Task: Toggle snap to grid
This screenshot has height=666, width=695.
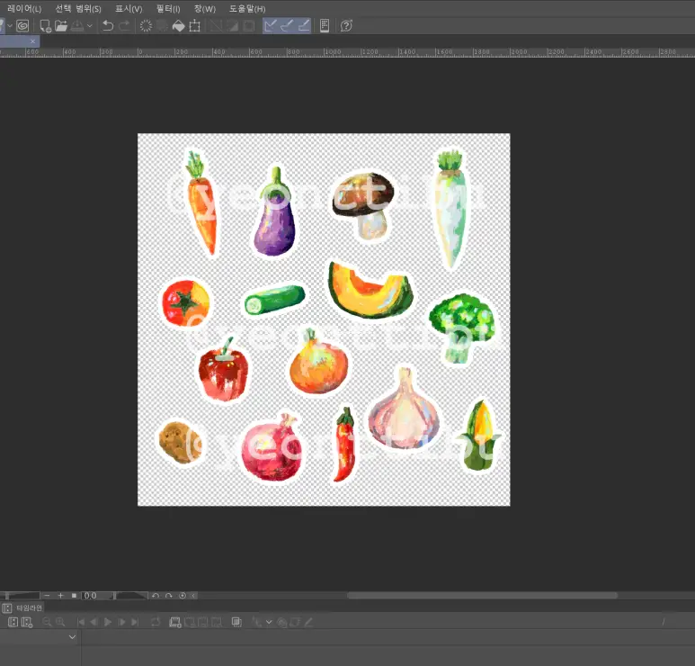Action: click(304, 26)
